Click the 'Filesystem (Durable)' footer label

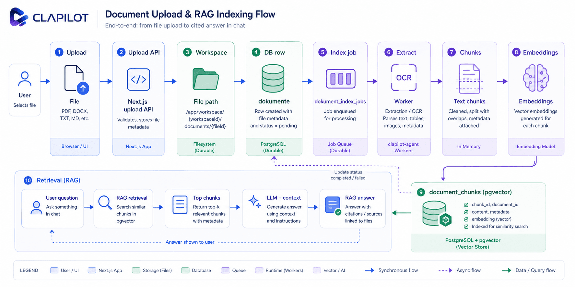coord(205,147)
